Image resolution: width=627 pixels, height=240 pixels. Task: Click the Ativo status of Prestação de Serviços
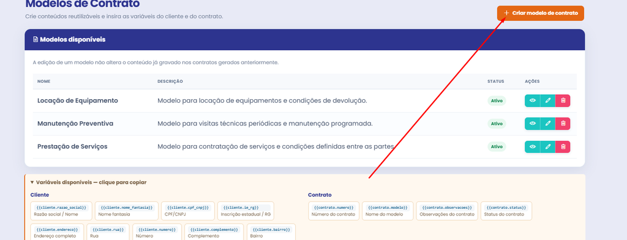pos(497,147)
